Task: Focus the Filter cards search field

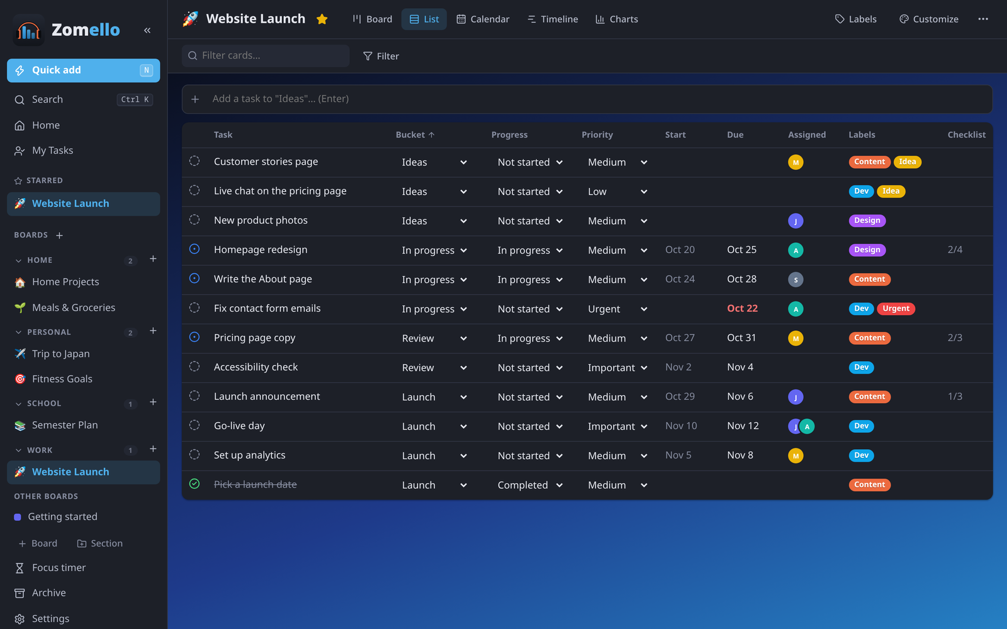Action: 266,56
